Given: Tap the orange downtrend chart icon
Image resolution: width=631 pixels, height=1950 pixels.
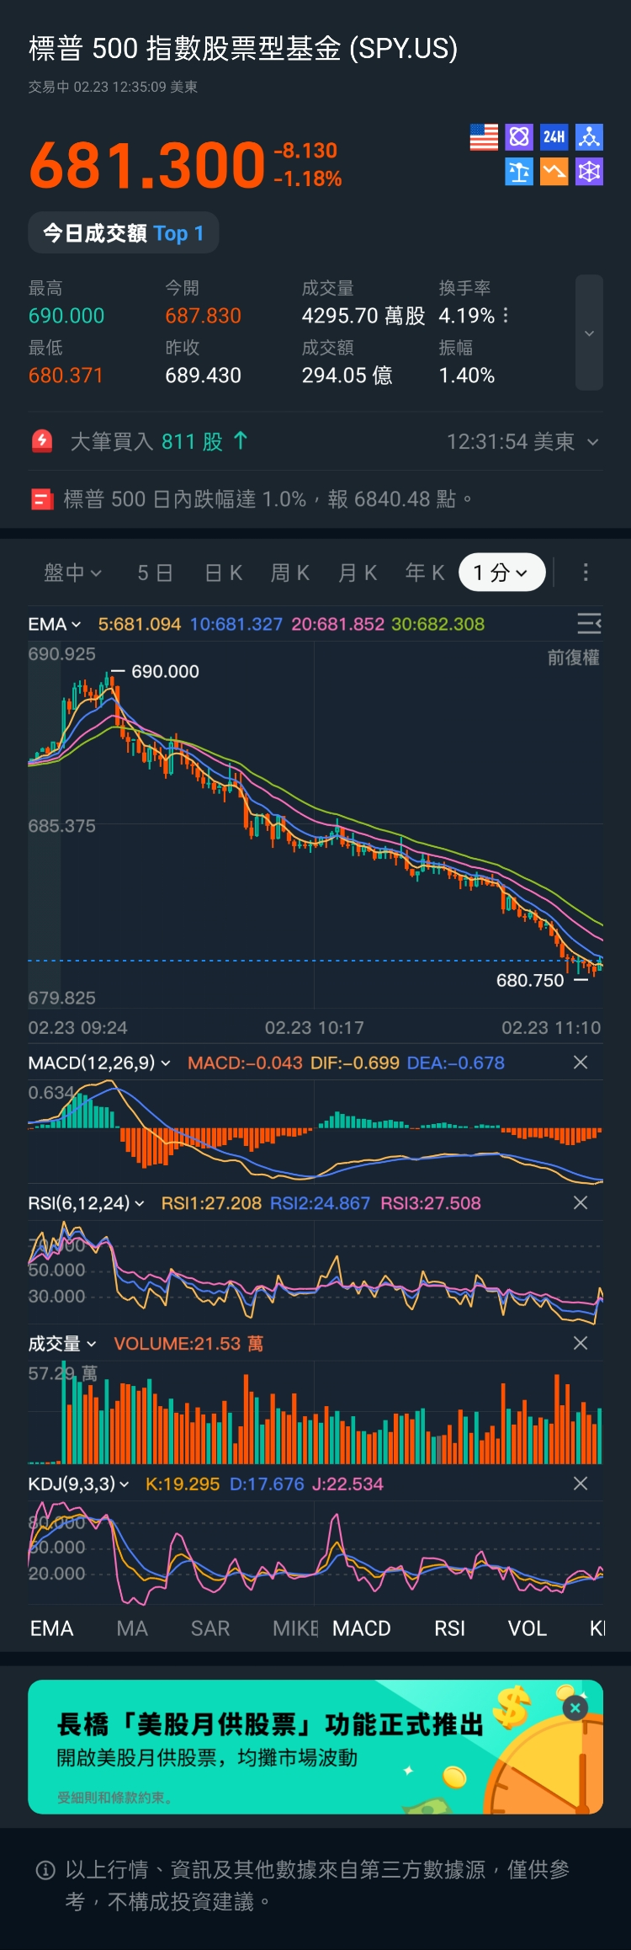Looking at the screenshot, I should tap(554, 172).
